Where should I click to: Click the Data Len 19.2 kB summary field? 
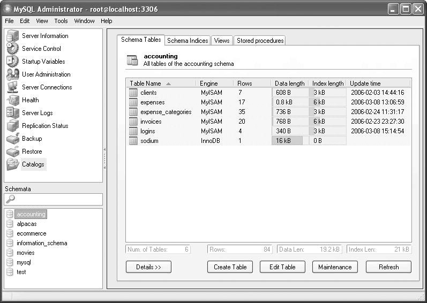click(309, 249)
